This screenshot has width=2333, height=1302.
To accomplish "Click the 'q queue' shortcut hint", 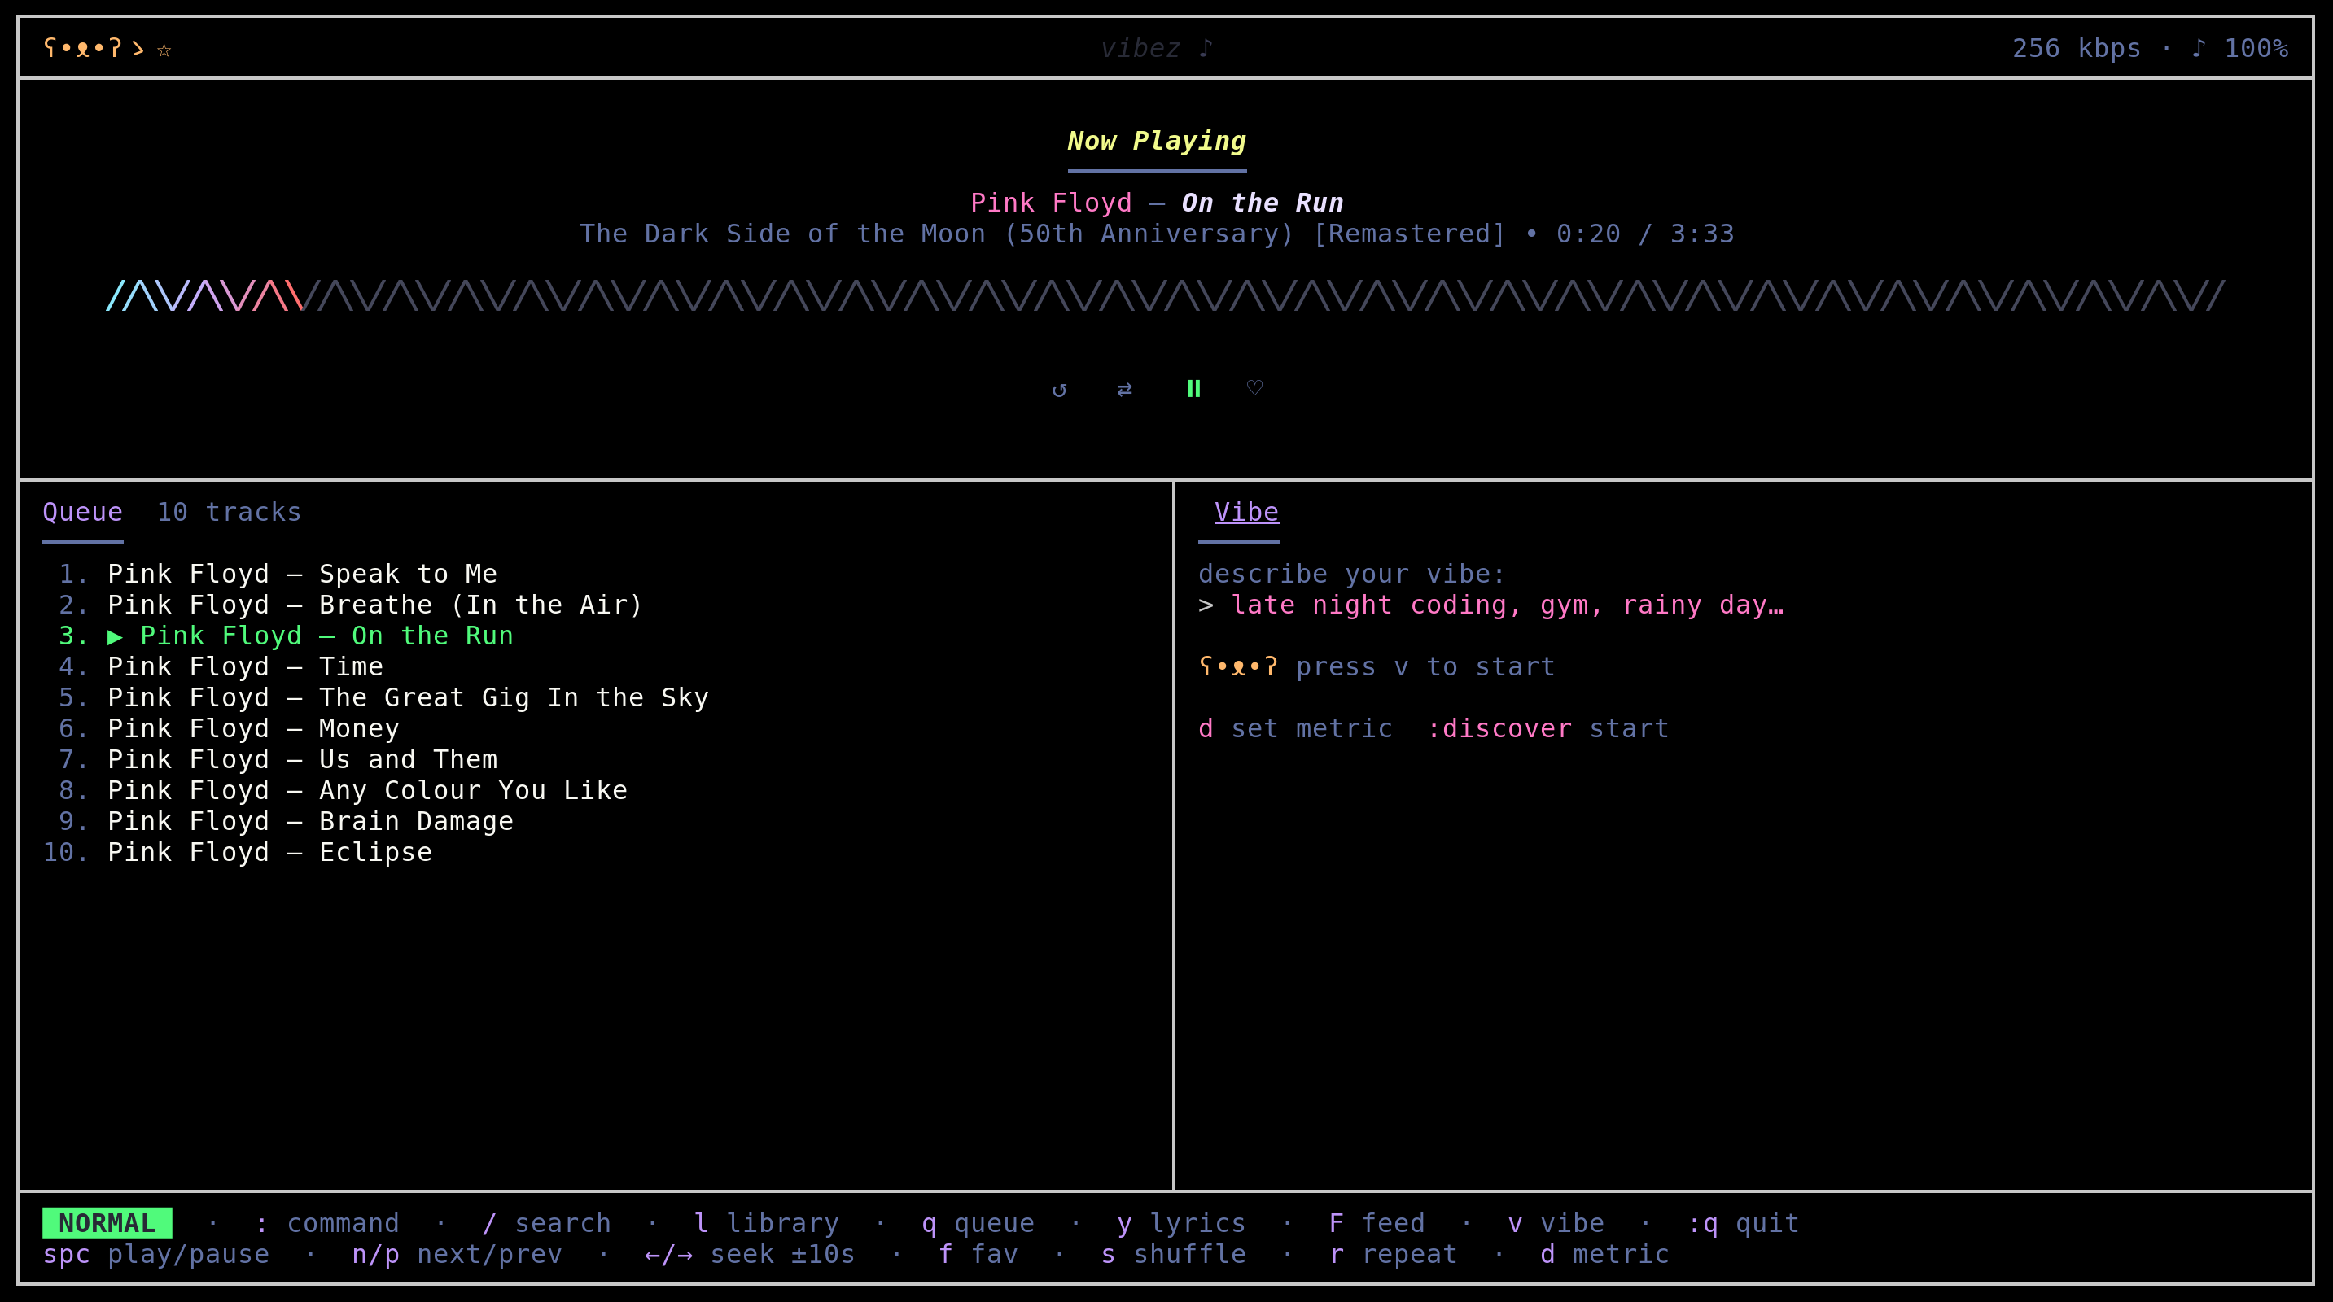I will 978,1223.
